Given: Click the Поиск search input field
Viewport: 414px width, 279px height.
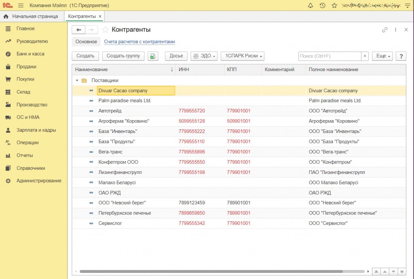Looking at the screenshot, I should (329, 56).
